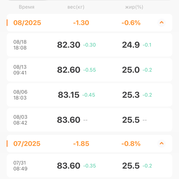Viewport: 179px width, 179px height.
Task: Click the August -1.30 weight change total
Action: (x=81, y=23)
